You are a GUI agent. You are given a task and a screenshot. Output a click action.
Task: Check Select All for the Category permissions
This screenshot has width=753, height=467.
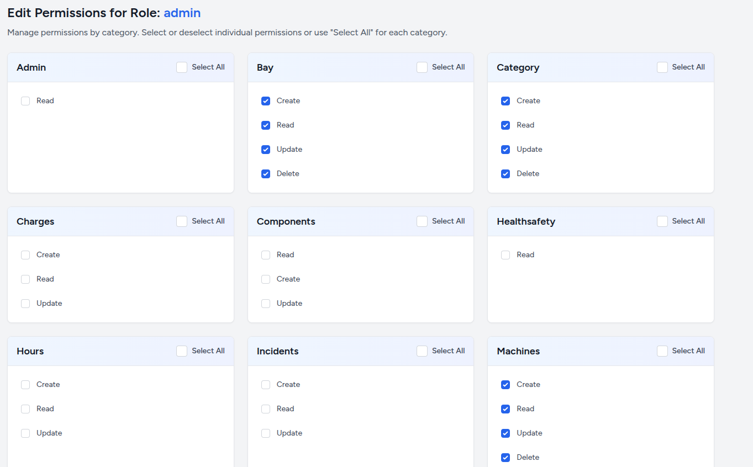click(662, 67)
